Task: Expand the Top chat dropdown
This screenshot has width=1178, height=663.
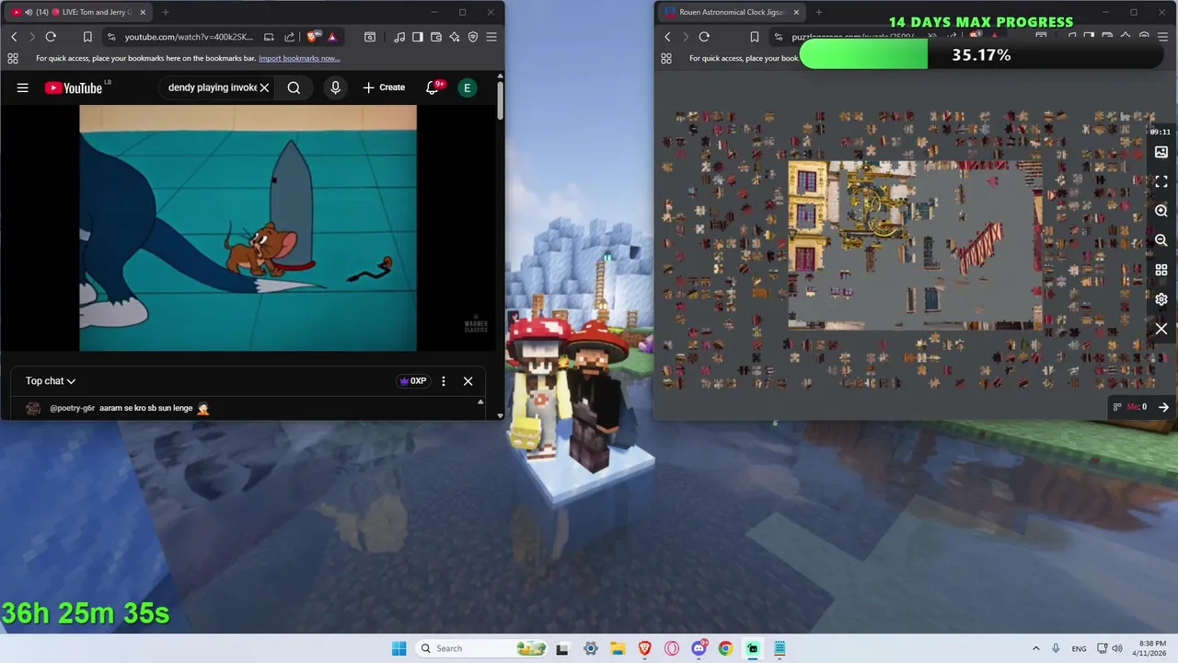Action: (51, 381)
